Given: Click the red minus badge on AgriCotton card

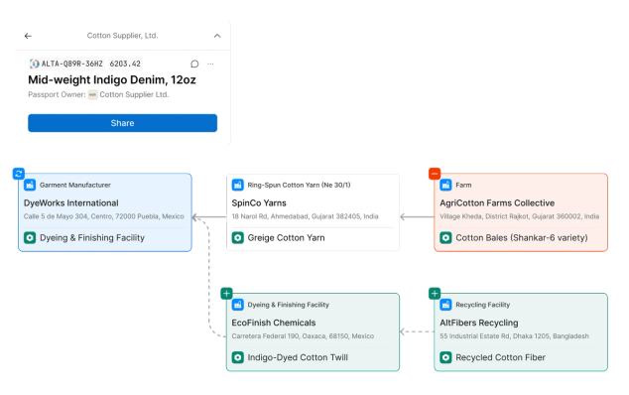Looking at the screenshot, I should [x=435, y=174].
